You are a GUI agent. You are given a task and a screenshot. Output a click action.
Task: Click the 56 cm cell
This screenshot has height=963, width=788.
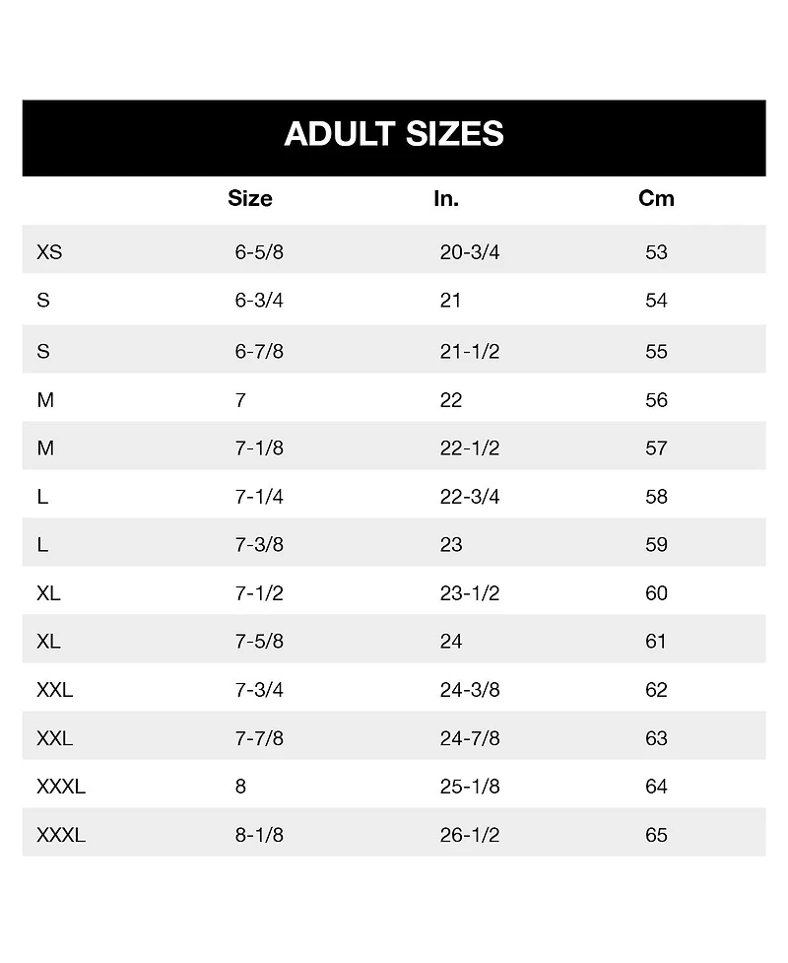tap(656, 400)
